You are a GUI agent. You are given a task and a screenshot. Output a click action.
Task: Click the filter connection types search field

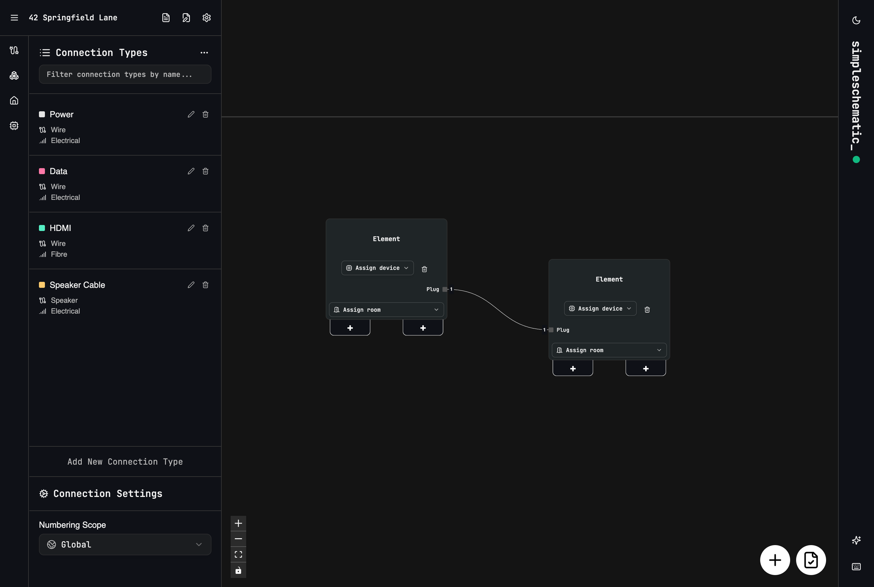click(125, 74)
